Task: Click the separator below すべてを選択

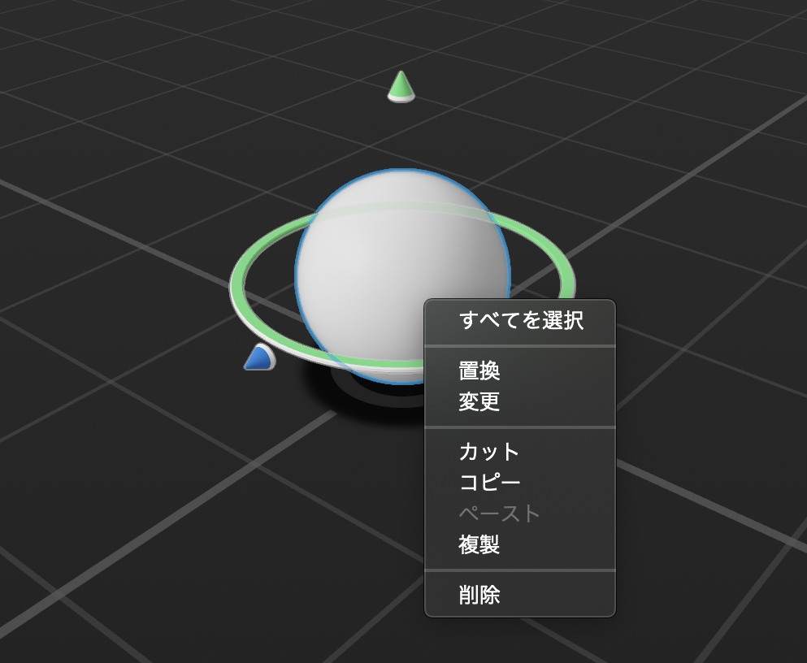Action: (x=520, y=346)
